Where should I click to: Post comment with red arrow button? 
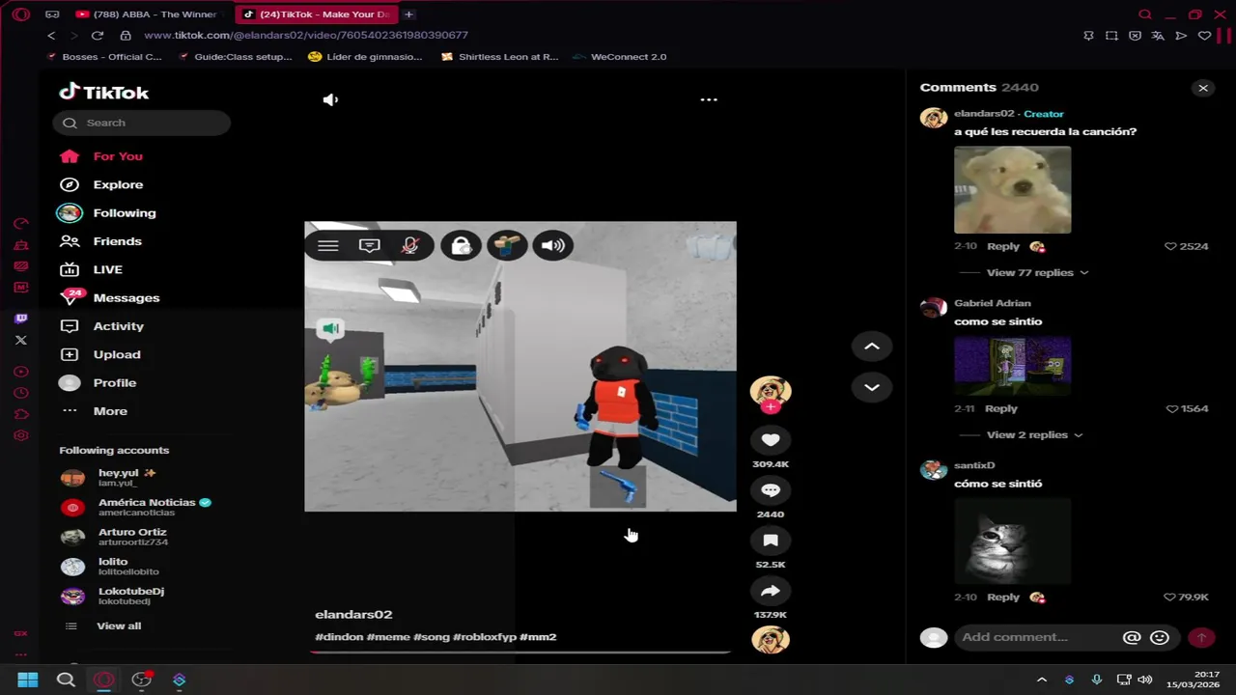click(x=1201, y=637)
